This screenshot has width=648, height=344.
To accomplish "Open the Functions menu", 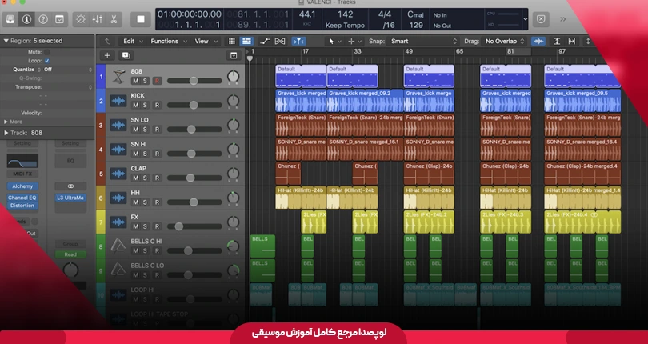I will tap(169, 41).
